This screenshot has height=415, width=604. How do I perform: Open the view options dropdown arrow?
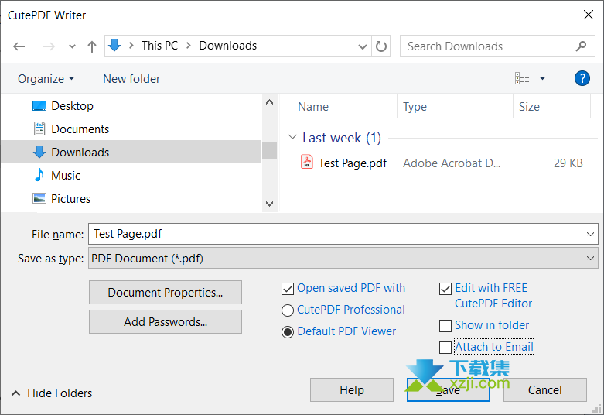(542, 78)
